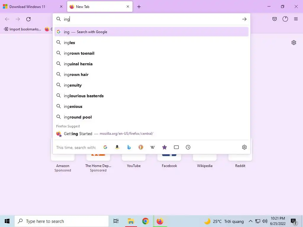The image size is (303, 227).
Task: Close the New Tab tab
Action: point(128,7)
